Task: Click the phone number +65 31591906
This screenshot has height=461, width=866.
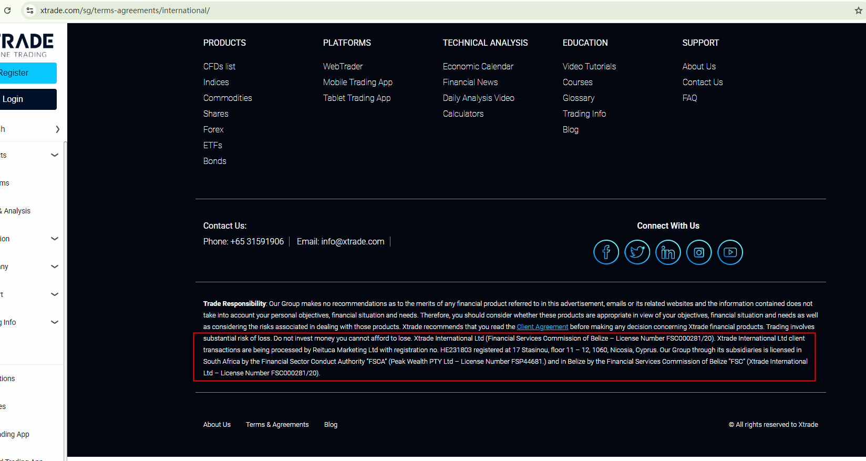Action: (257, 242)
